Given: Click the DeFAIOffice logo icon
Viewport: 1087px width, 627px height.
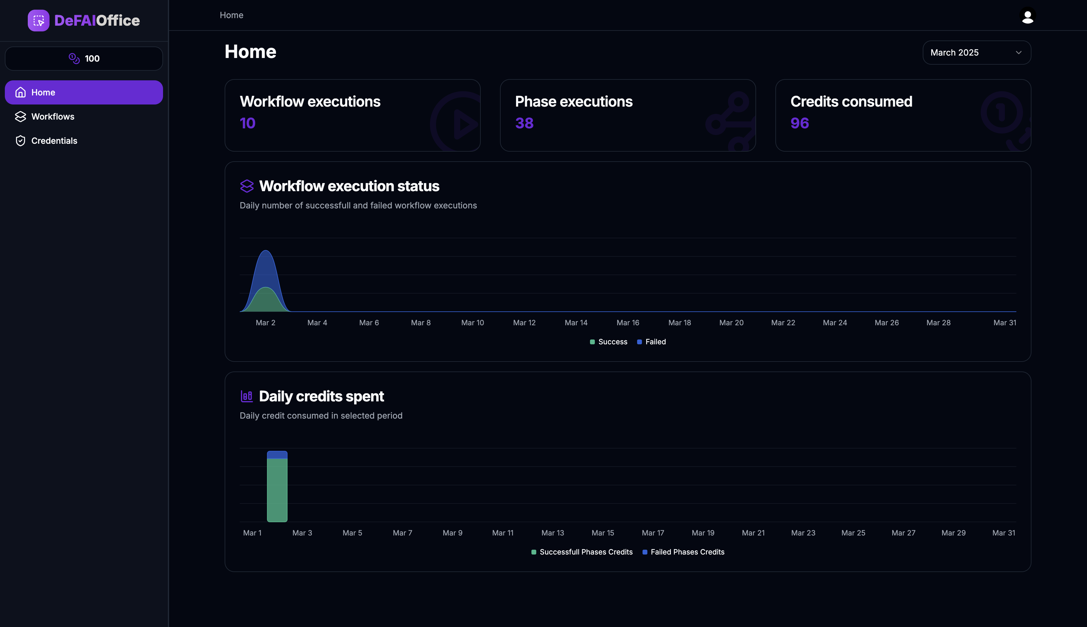Looking at the screenshot, I should coord(38,20).
